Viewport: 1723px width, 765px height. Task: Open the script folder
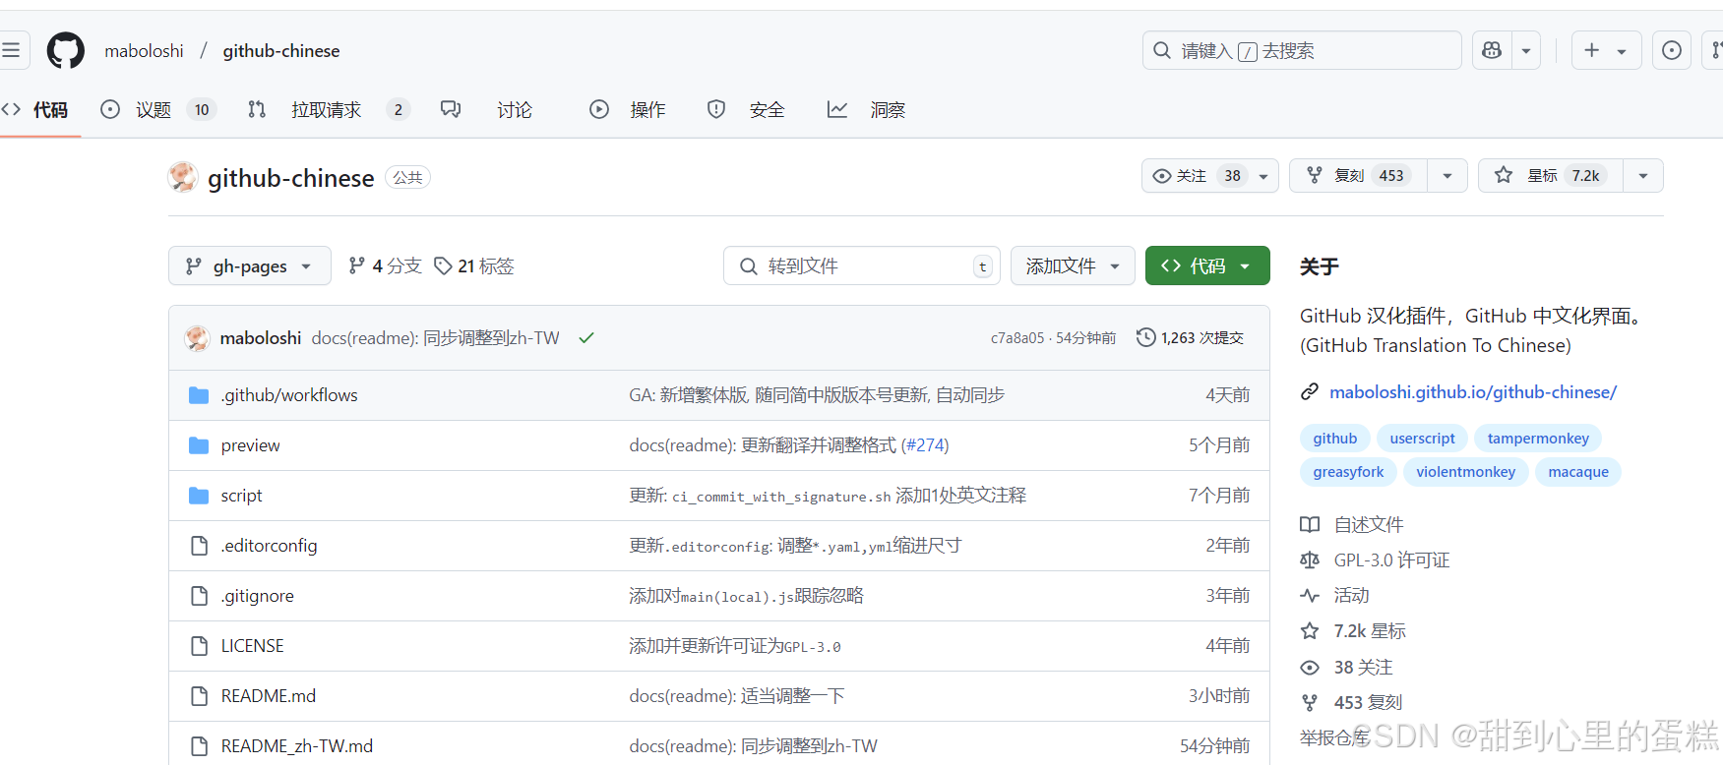[x=242, y=496]
